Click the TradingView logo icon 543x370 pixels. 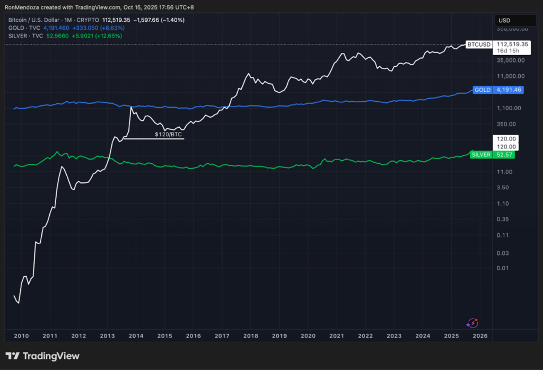(13, 356)
